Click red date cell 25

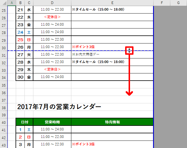[20, 40]
